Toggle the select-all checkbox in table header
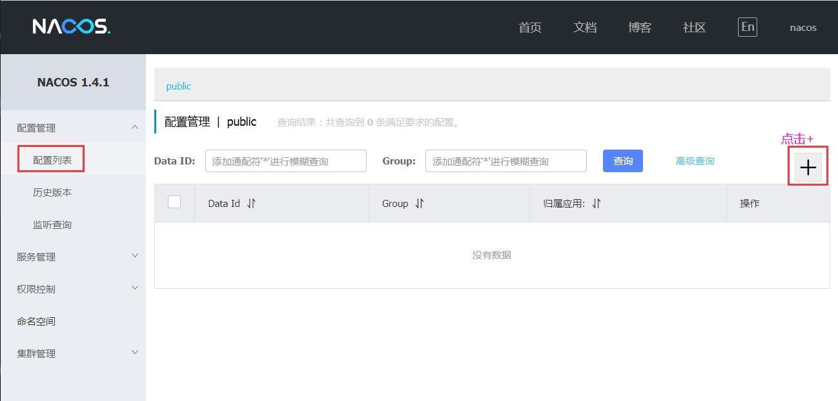 [x=174, y=202]
